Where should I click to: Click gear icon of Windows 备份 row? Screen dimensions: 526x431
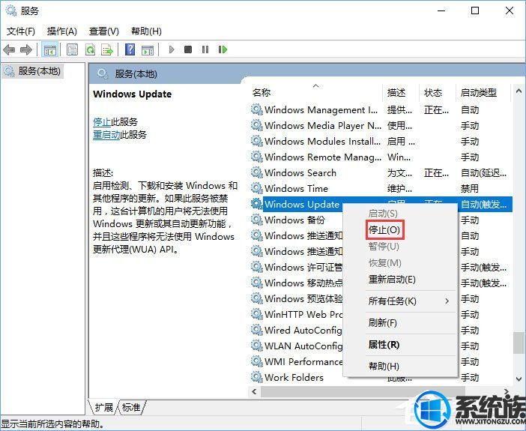coord(256,220)
